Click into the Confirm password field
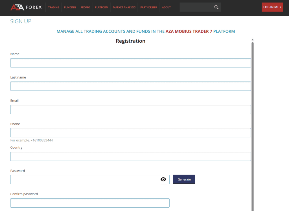The image size is (289, 211). (90, 203)
